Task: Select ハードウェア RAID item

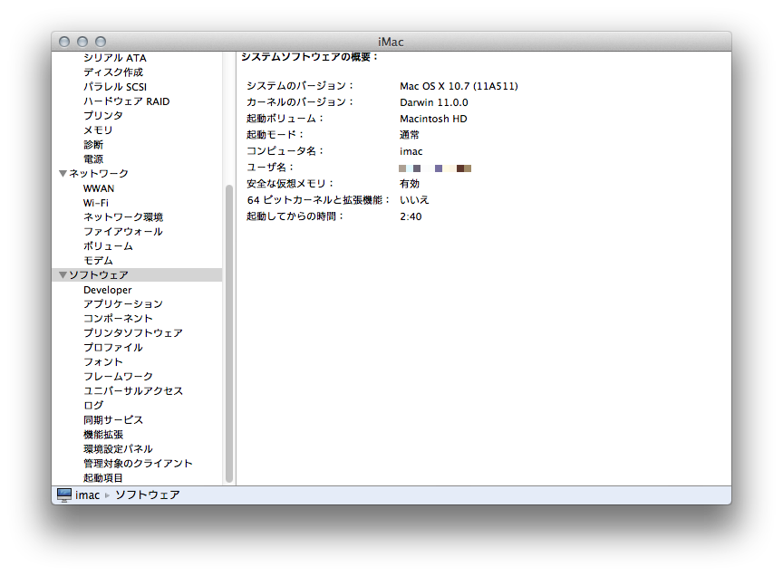Action: 126,101
